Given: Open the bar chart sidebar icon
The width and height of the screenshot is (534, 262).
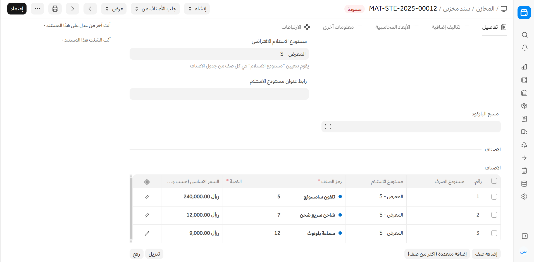Looking at the screenshot, I should pyautogui.click(x=524, y=67).
